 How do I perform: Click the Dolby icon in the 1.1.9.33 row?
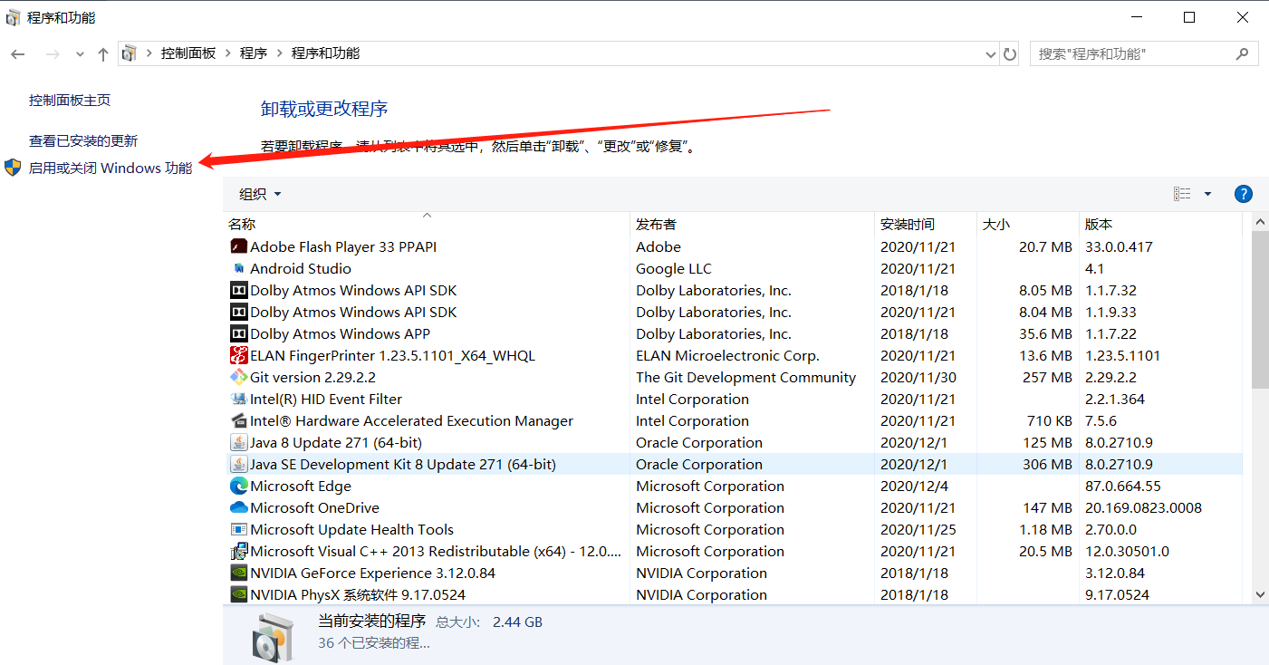point(238,312)
